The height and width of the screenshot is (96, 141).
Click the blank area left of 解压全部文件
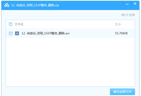click(58, 92)
